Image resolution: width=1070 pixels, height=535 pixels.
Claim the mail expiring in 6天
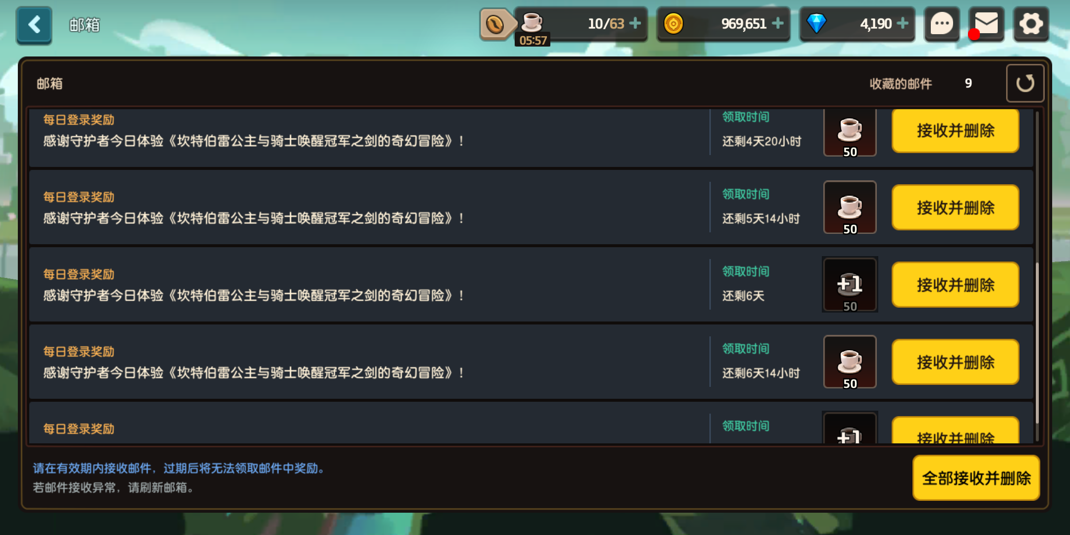955,285
